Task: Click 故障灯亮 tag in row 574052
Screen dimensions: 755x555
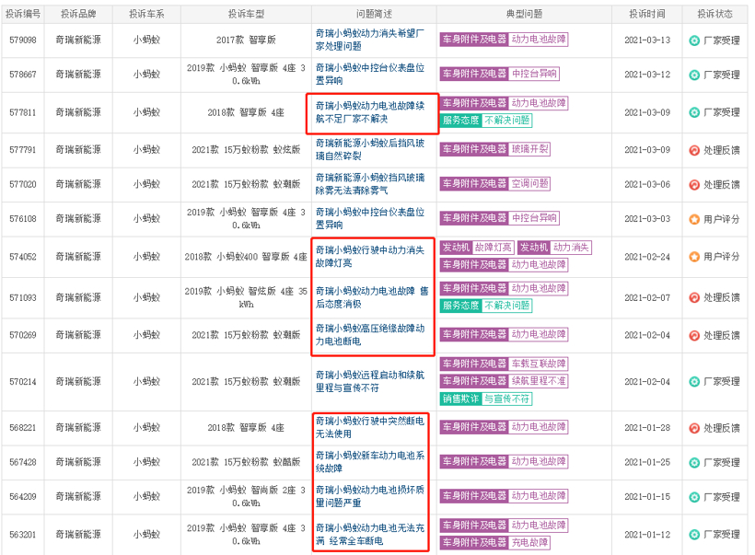Action: (494, 248)
